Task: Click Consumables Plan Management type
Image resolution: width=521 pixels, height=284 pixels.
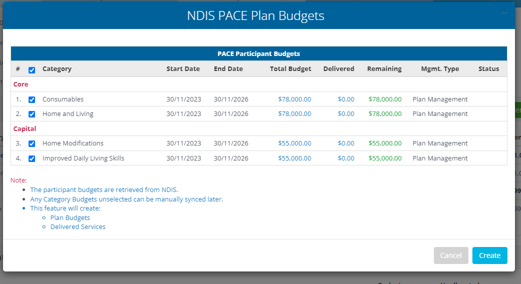Action: pos(440,99)
